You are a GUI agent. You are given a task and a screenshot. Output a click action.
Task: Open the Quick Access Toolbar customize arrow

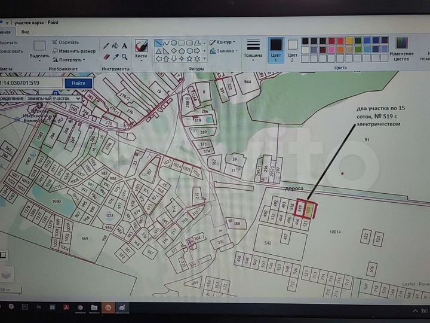click(x=7, y=23)
